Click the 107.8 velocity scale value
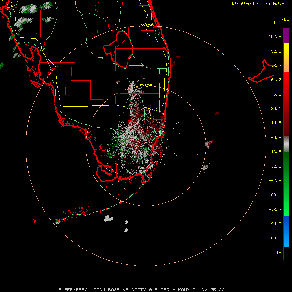Screen dimensions: 292x292 click(x=275, y=36)
